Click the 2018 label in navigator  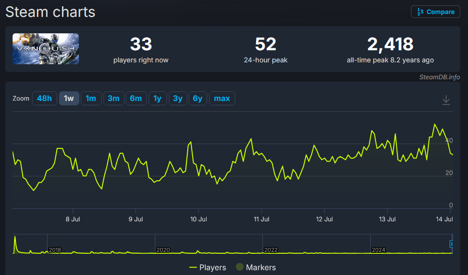click(x=55, y=250)
